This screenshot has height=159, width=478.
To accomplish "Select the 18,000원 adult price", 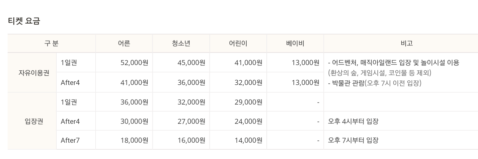I will (x=134, y=140).
